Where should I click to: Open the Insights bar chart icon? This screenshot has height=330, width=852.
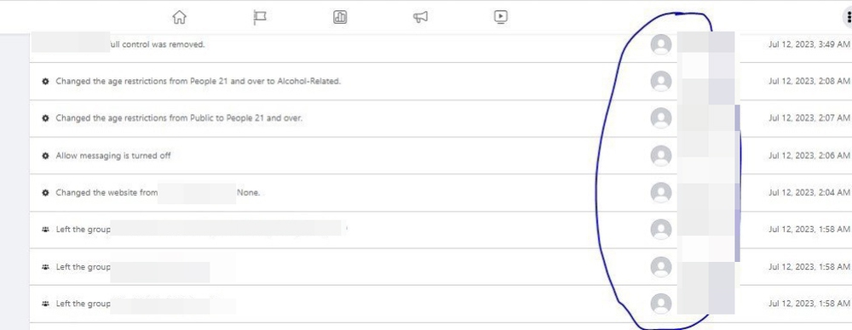[340, 17]
